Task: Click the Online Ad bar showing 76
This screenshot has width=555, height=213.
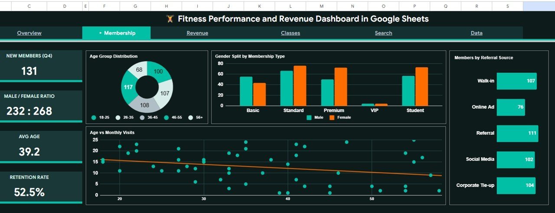Action: [x=510, y=107]
